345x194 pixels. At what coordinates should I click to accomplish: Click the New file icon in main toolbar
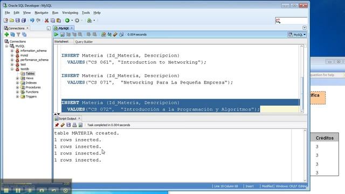(x=6, y=20)
